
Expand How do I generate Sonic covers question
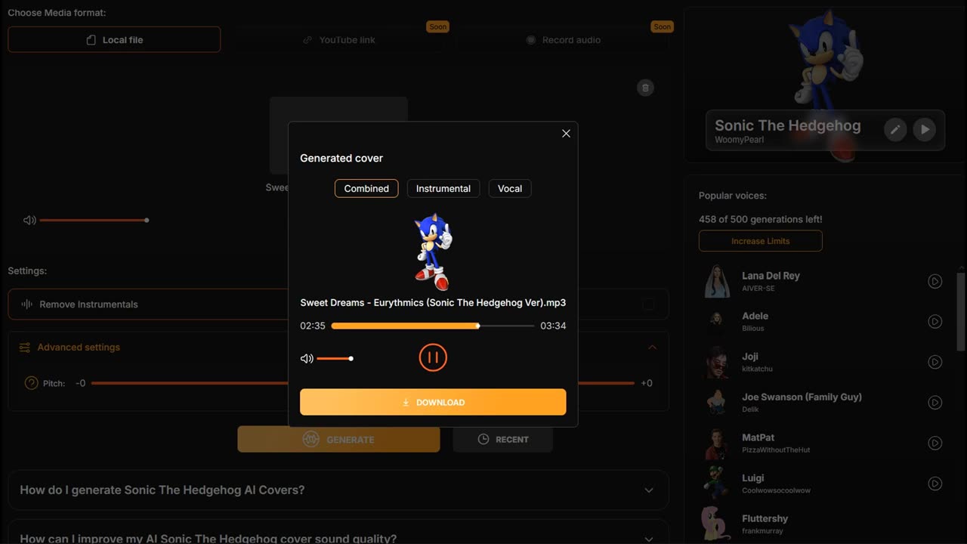point(338,490)
